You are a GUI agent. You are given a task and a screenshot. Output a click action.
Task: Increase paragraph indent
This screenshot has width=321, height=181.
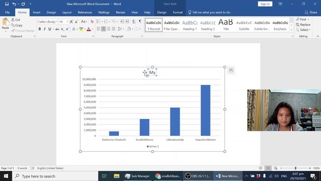[127, 22]
